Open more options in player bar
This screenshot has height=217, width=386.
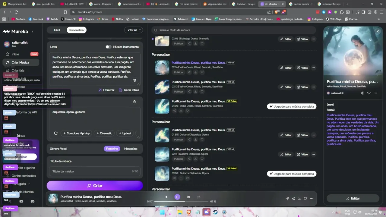click(311, 199)
